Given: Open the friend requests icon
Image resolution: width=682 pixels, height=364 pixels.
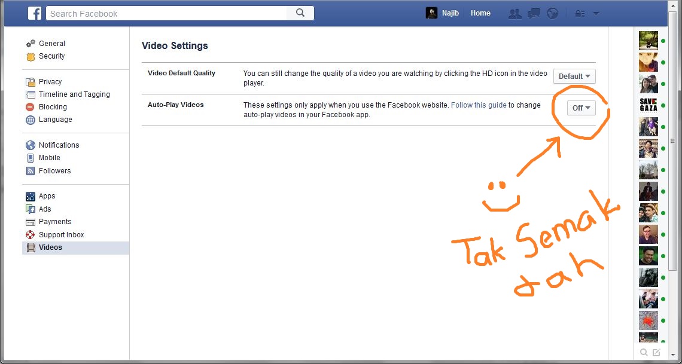Looking at the screenshot, I should pyautogui.click(x=514, y=13).
